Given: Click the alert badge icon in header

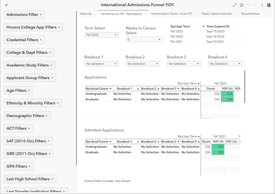Looking at the screenshot, I should 269,5.
